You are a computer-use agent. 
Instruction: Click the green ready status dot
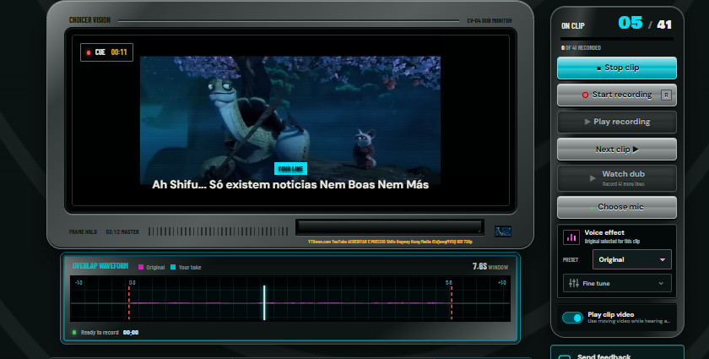[74, 332]
